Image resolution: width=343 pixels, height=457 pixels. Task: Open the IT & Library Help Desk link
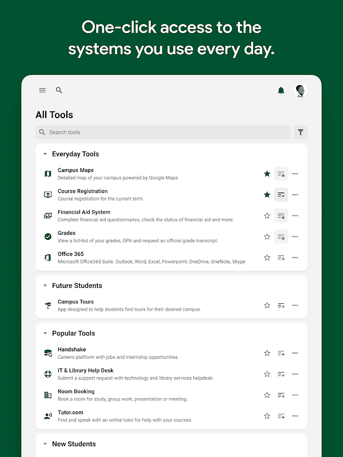pyautogui.click(x=85, y=370)
